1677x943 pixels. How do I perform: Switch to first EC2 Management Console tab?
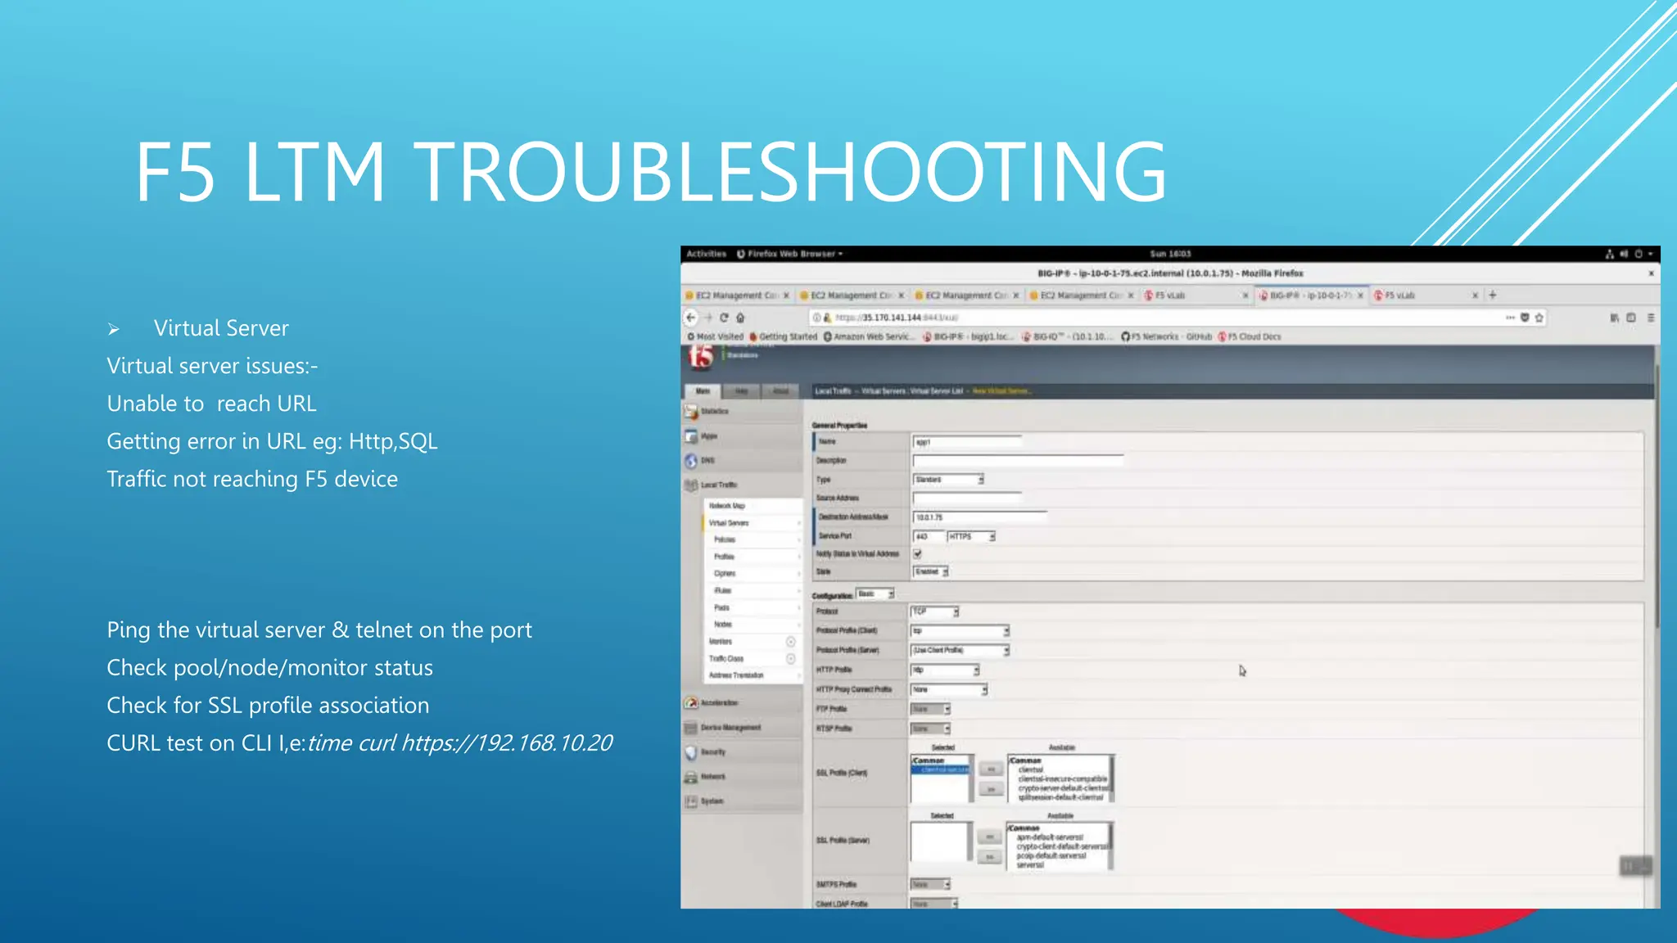(x=737, y=295)
